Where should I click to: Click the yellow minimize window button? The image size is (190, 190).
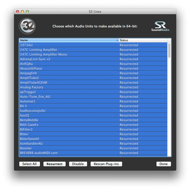23,12
